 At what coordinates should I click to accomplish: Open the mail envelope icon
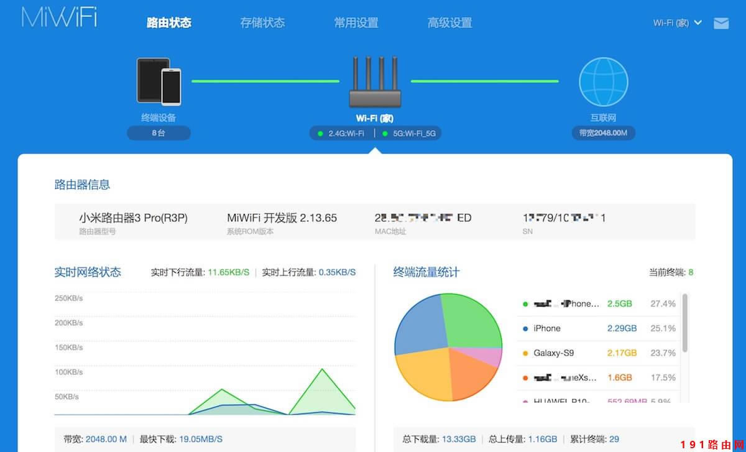[x=721, y=24]
